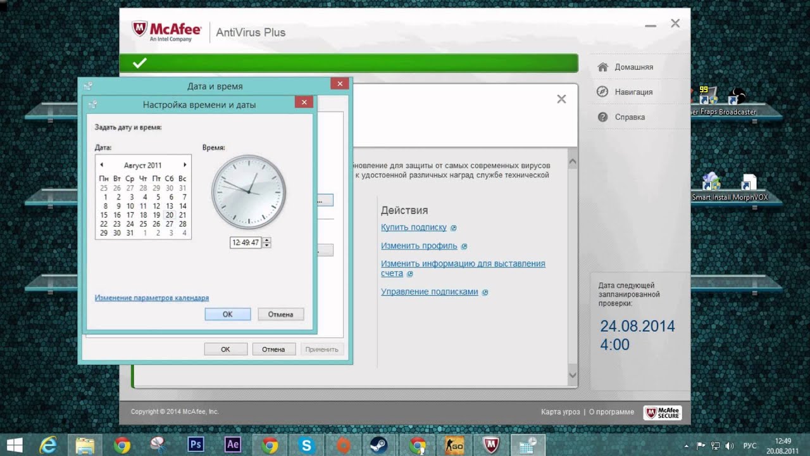Select the Fraps desktop shortcut

(707, 101)
